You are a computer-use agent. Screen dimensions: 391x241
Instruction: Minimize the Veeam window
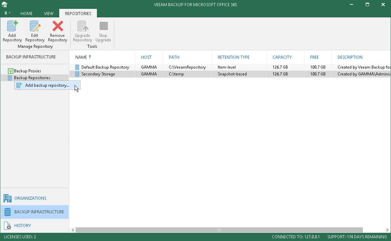click(351, 4)
